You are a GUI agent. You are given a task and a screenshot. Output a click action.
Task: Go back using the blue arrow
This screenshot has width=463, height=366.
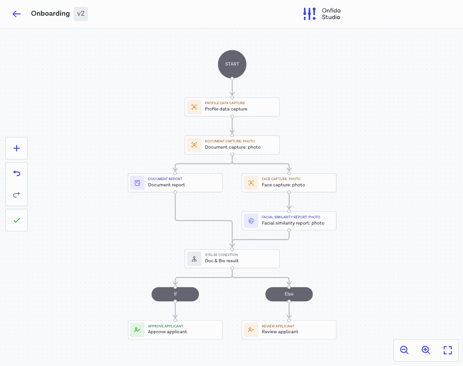pyautogui.click(x=17, y=14)
